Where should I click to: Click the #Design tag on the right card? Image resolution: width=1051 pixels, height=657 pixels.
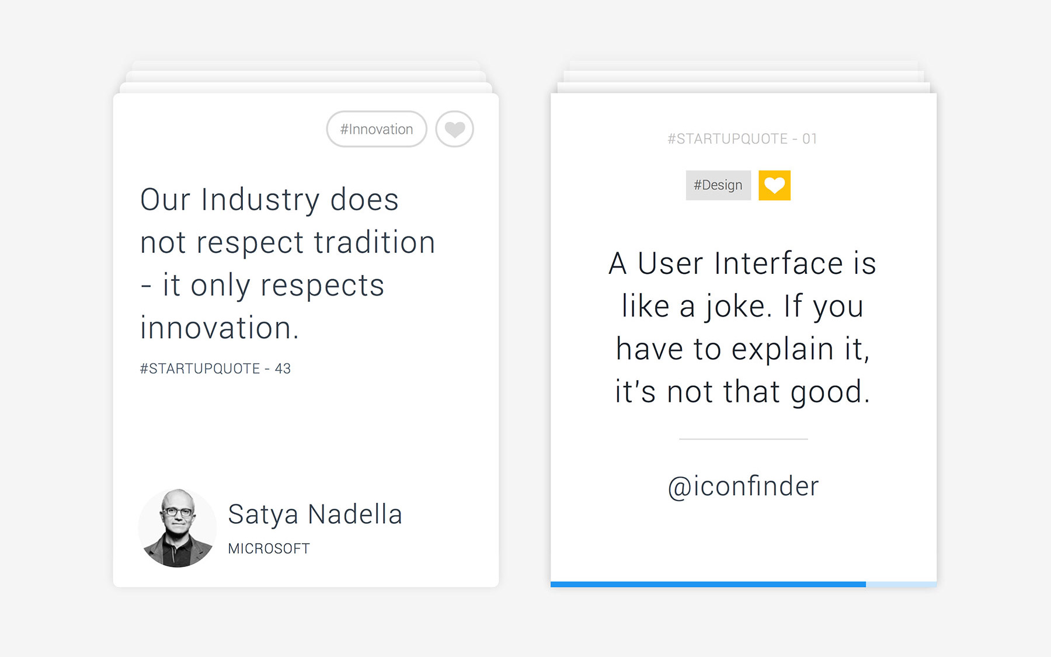coord(718,185)
